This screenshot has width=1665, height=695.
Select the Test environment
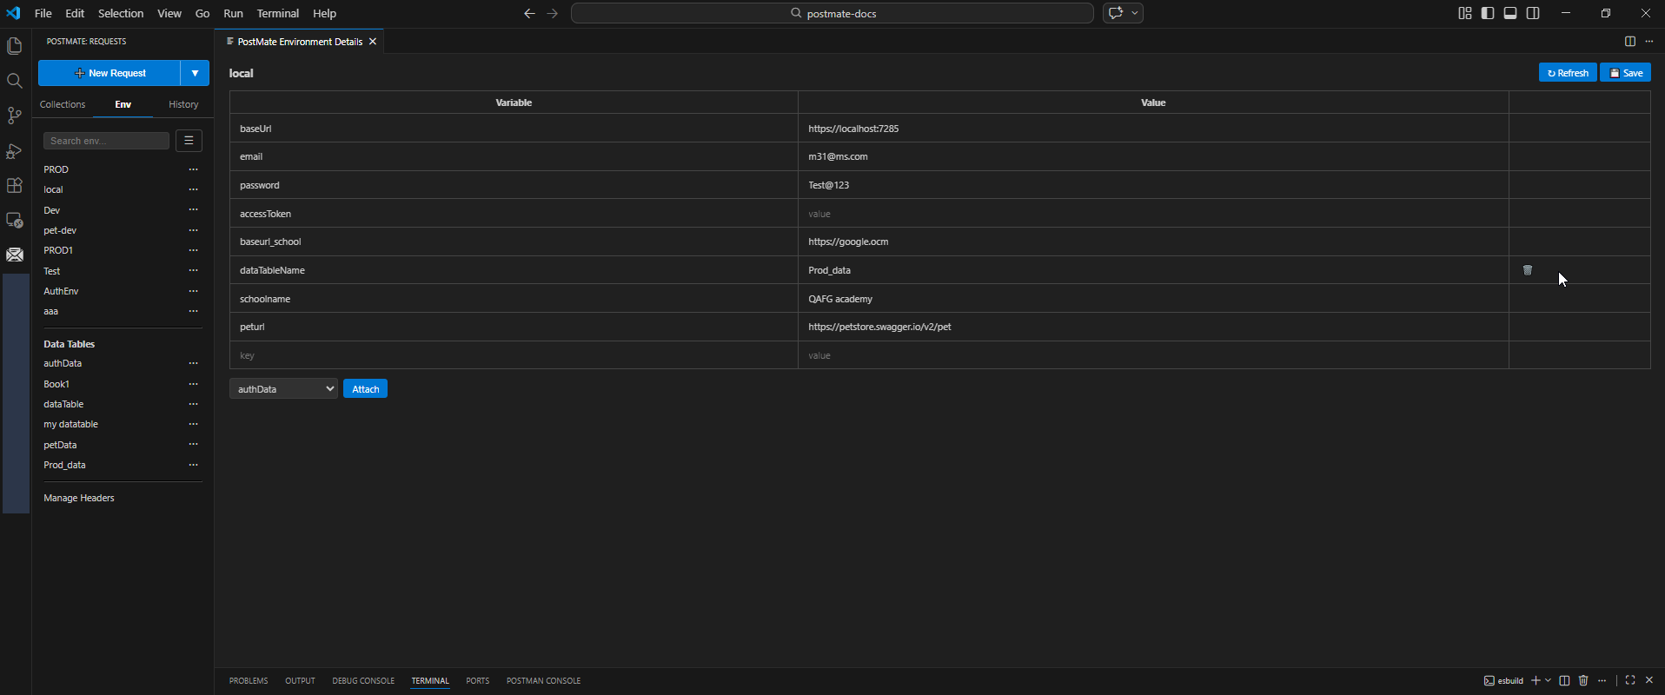[x=52, y=271]
